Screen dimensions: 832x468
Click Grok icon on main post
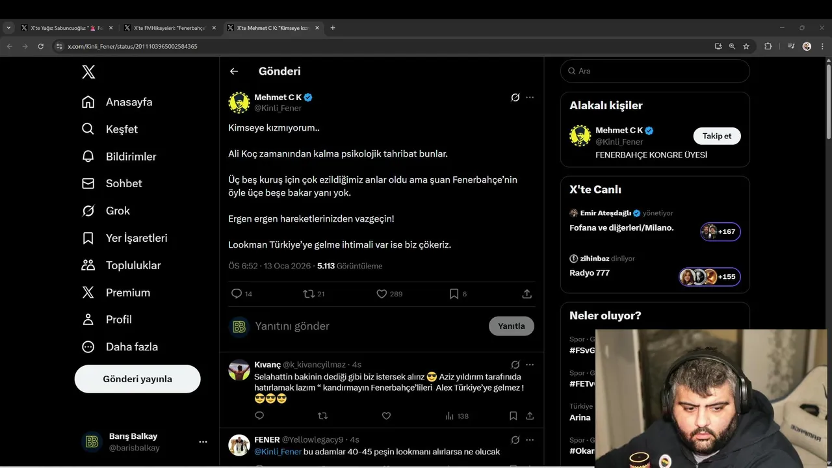point(515,97)
